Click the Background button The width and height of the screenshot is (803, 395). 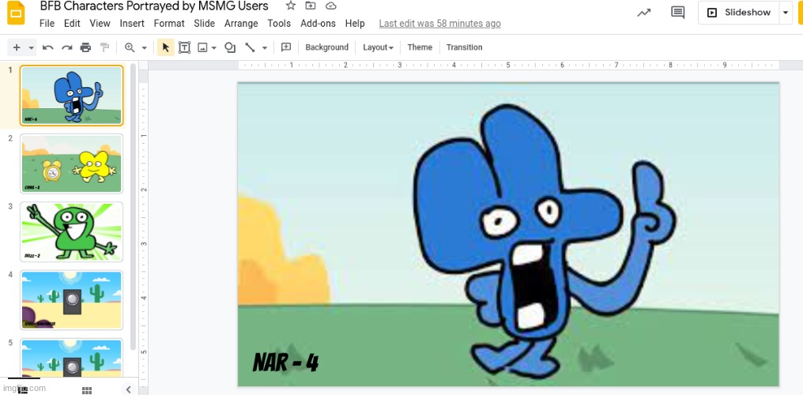pos(326,47)
